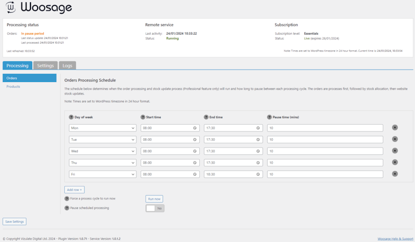This screenshot has height=242, width=415.
Task: Click help icon beside Day of week
Action: tap(71, 117)
